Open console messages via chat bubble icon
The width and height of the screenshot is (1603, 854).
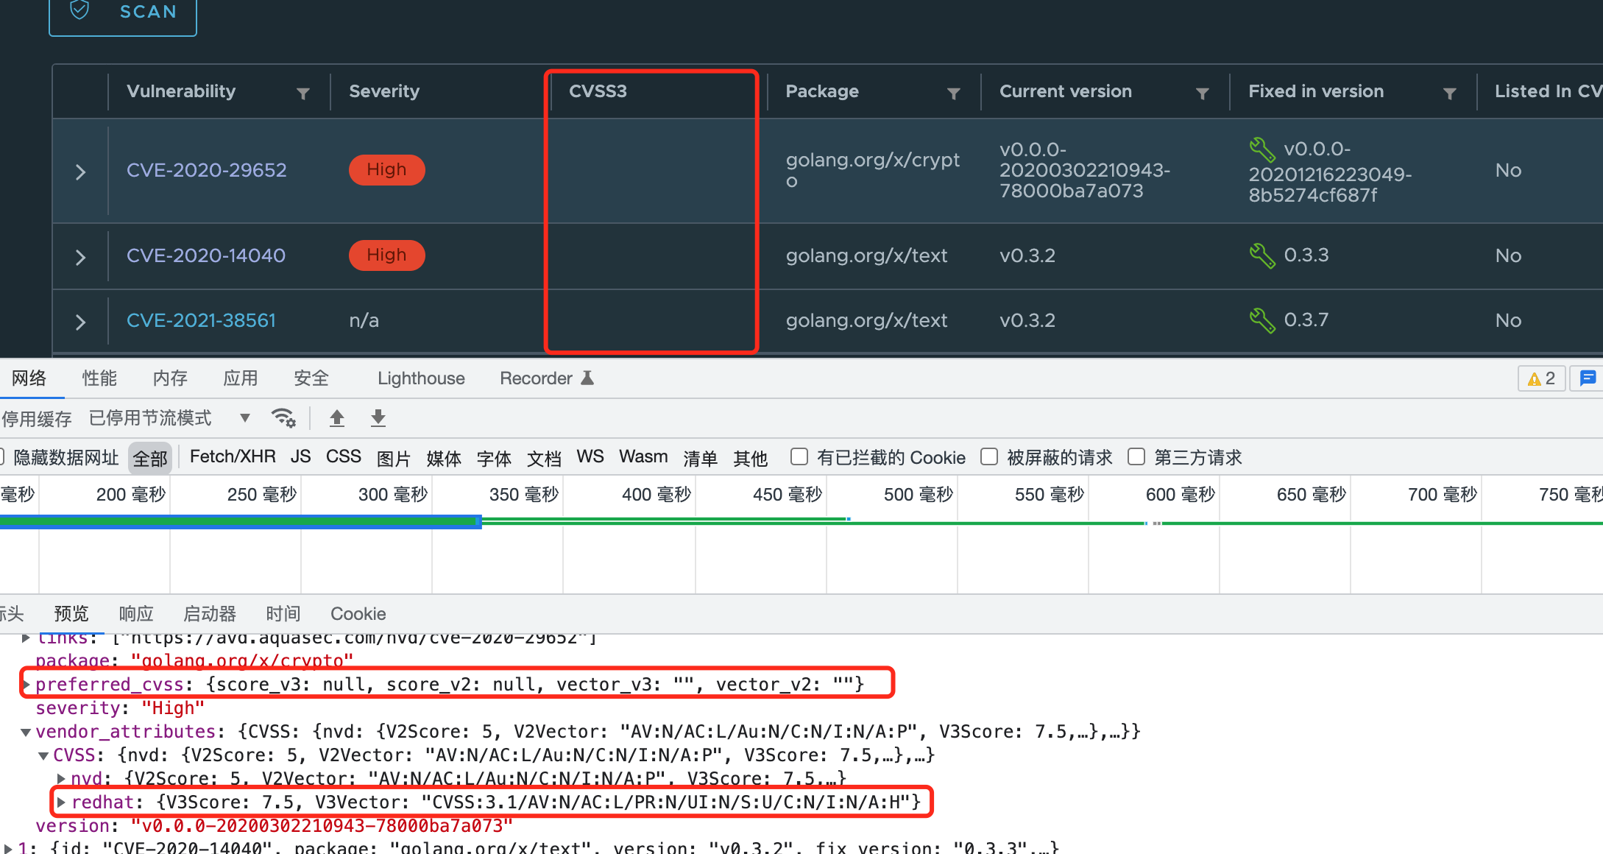(1588, 378)
